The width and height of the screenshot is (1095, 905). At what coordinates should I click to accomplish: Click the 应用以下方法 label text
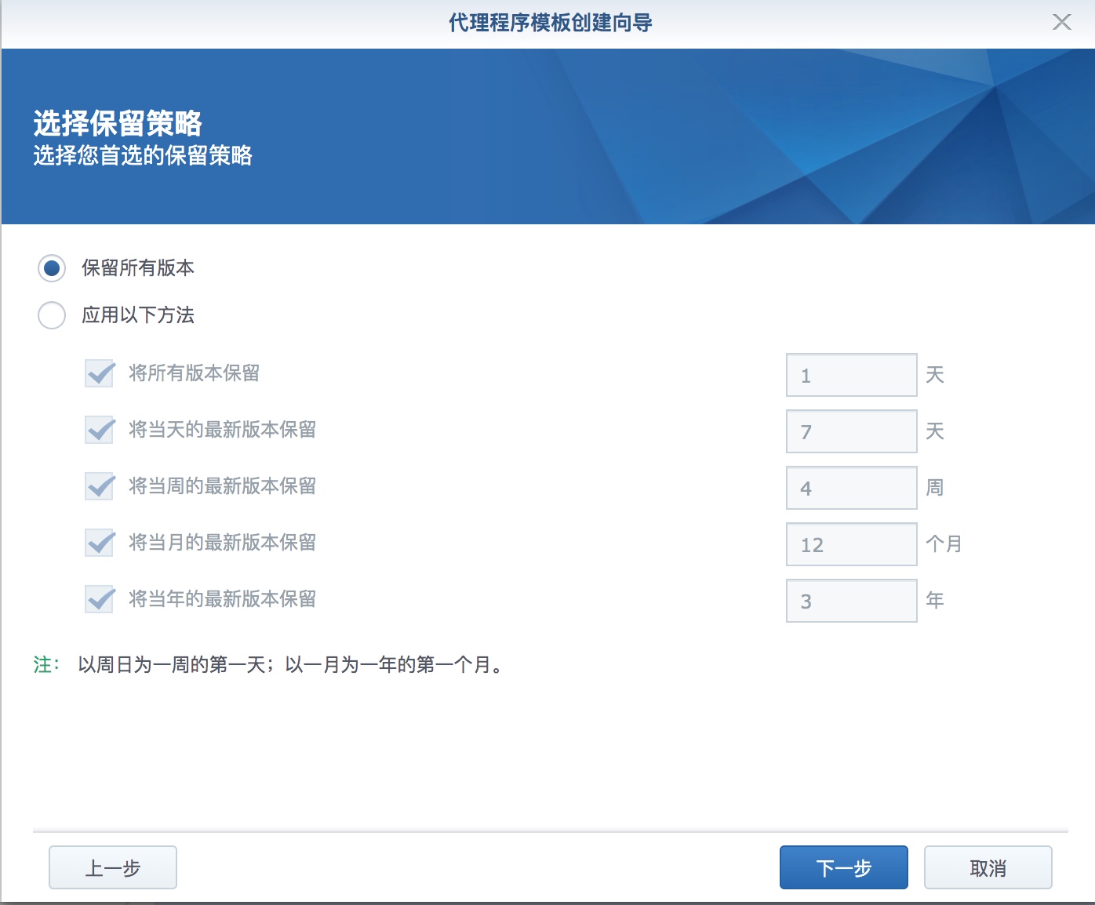point(138,315)
